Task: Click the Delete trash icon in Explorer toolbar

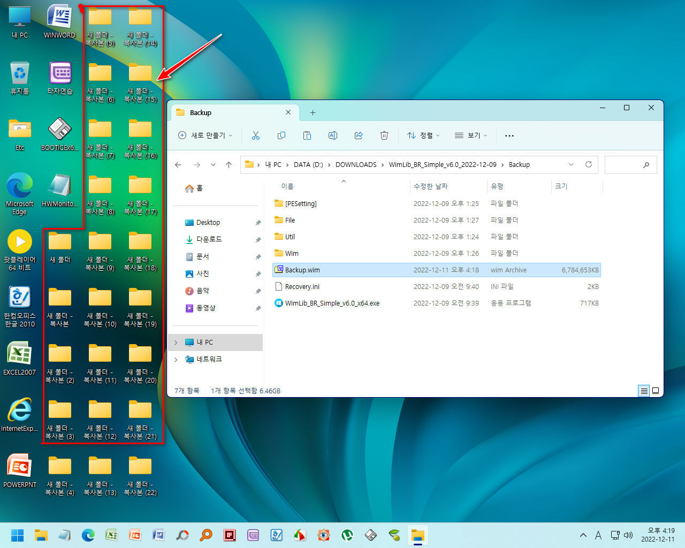Action: 384,135
